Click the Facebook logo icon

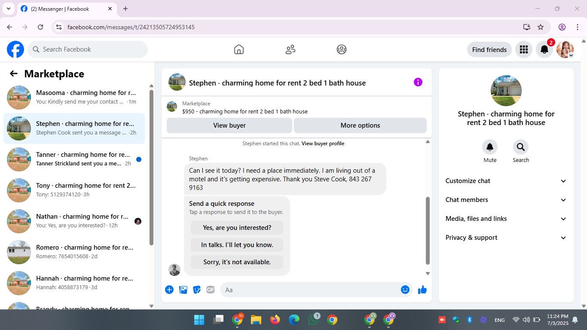(15, 49)
